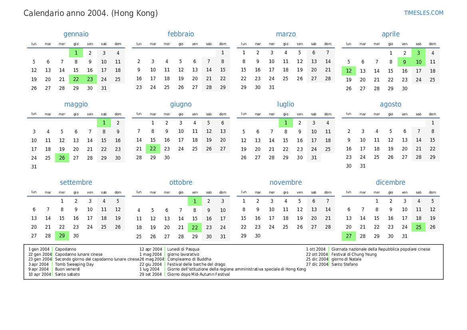Select green 26 in maggio
Screen dimensions: 467x330
62,158
